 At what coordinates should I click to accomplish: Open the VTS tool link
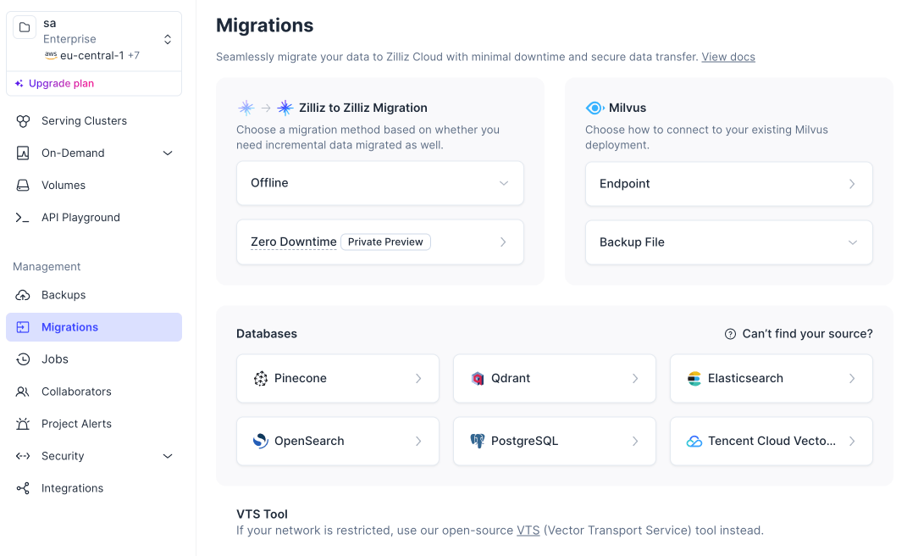(x=528, y=531)
